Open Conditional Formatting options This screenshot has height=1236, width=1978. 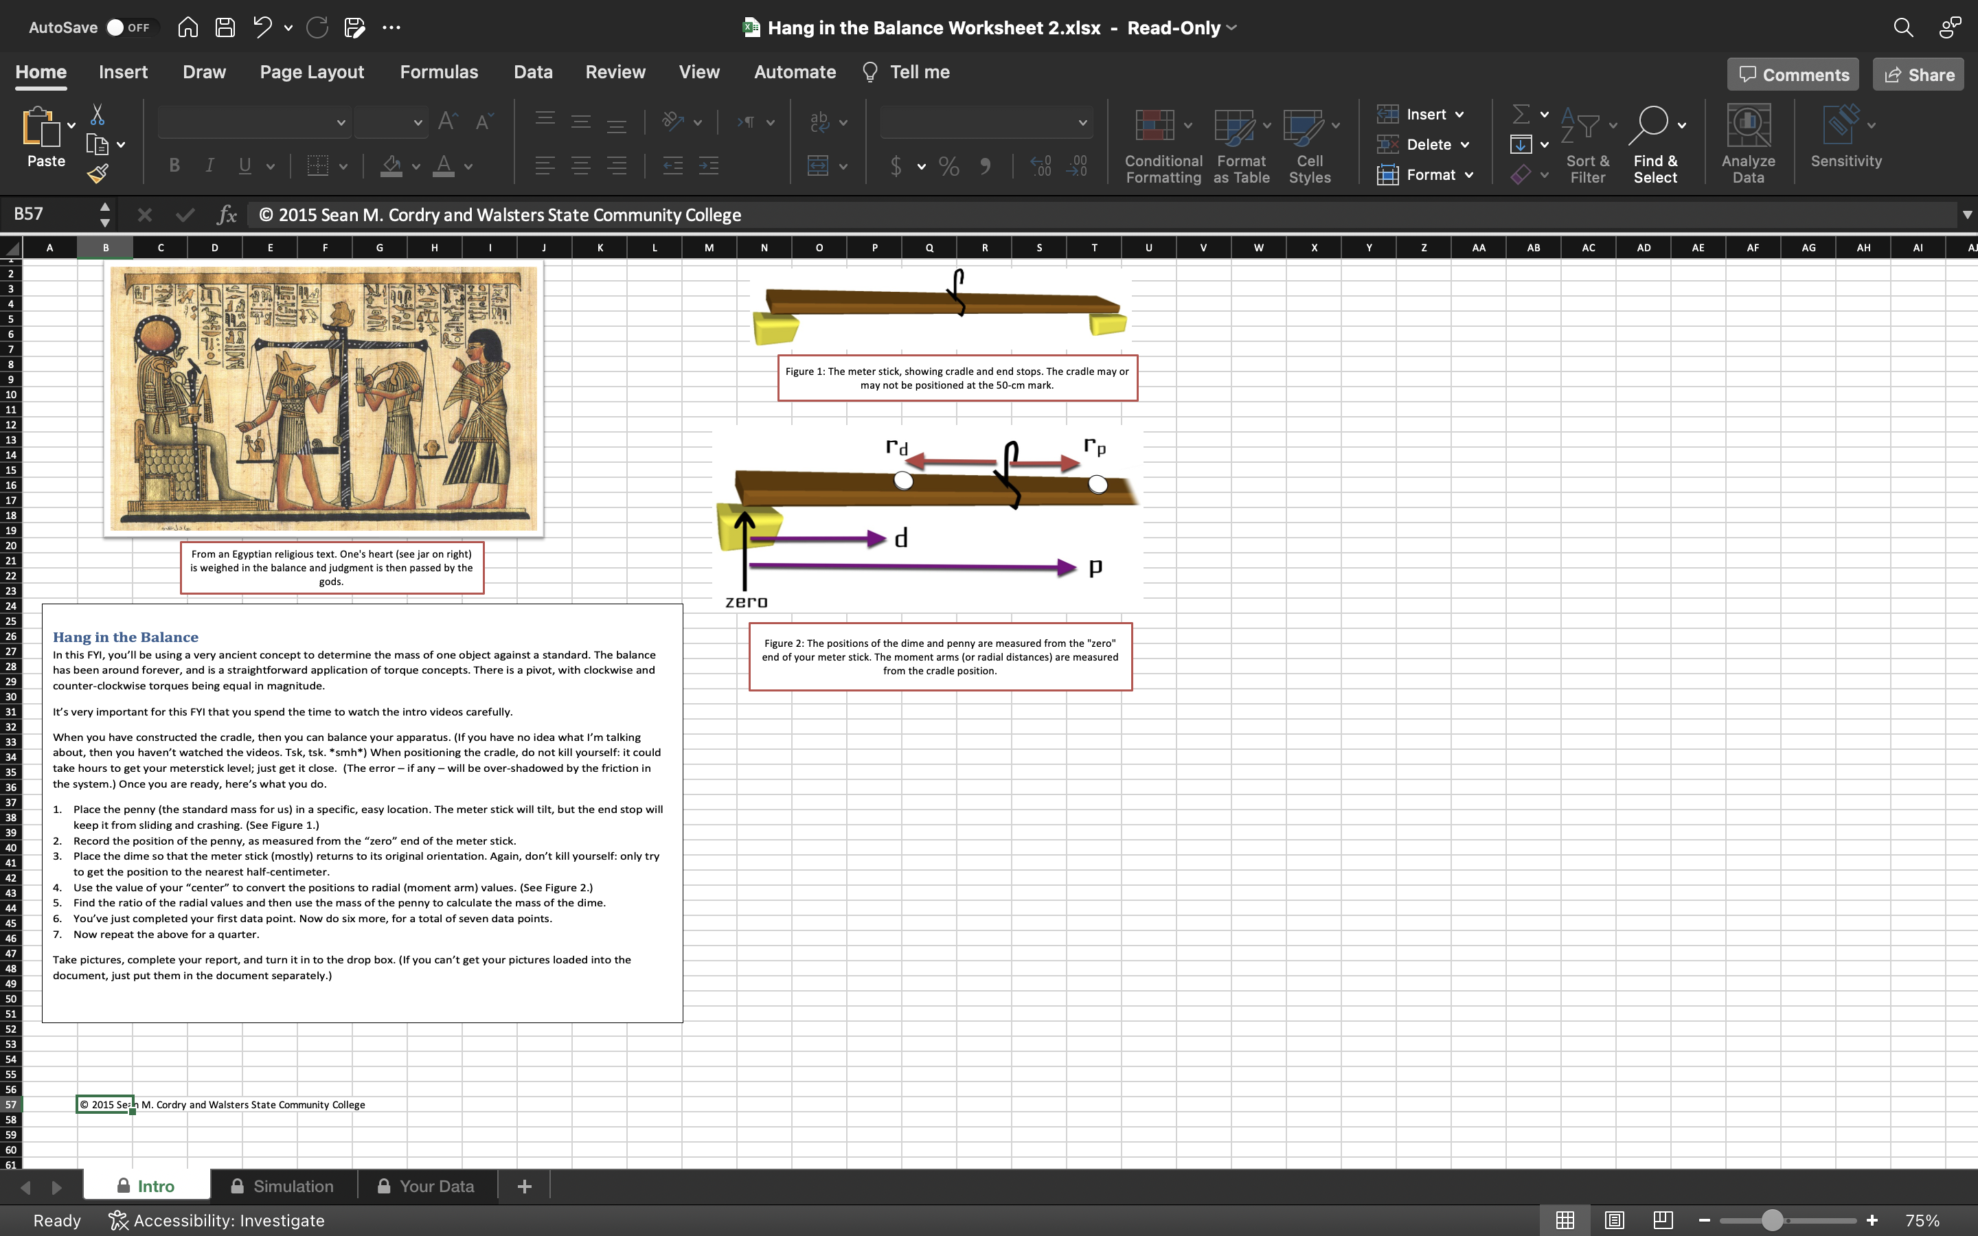click(1161, 143)
